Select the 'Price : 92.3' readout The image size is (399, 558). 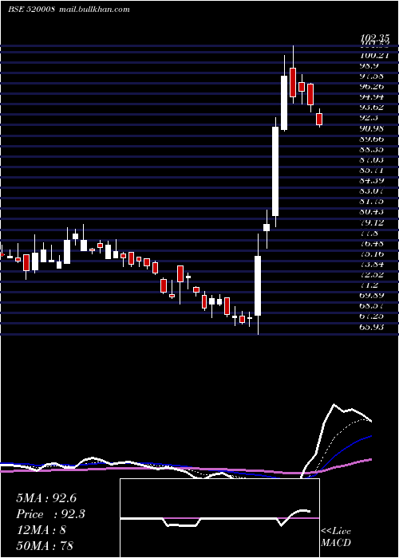coord(50,514)
